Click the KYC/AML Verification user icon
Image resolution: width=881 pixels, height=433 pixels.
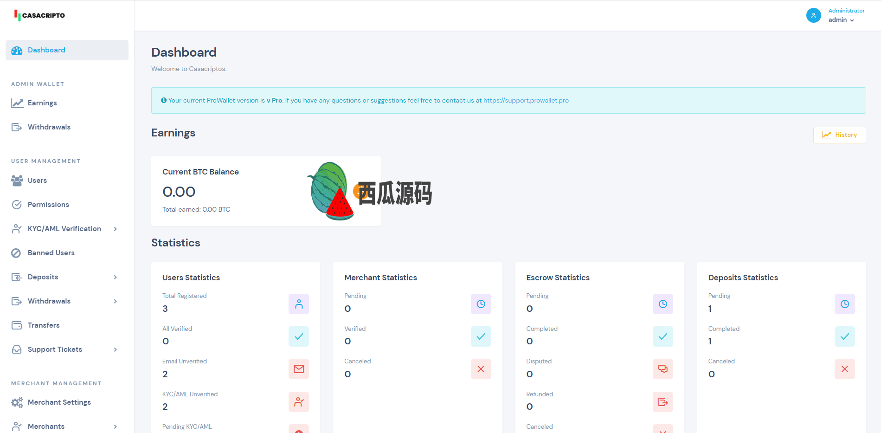(x=17, y=229)
